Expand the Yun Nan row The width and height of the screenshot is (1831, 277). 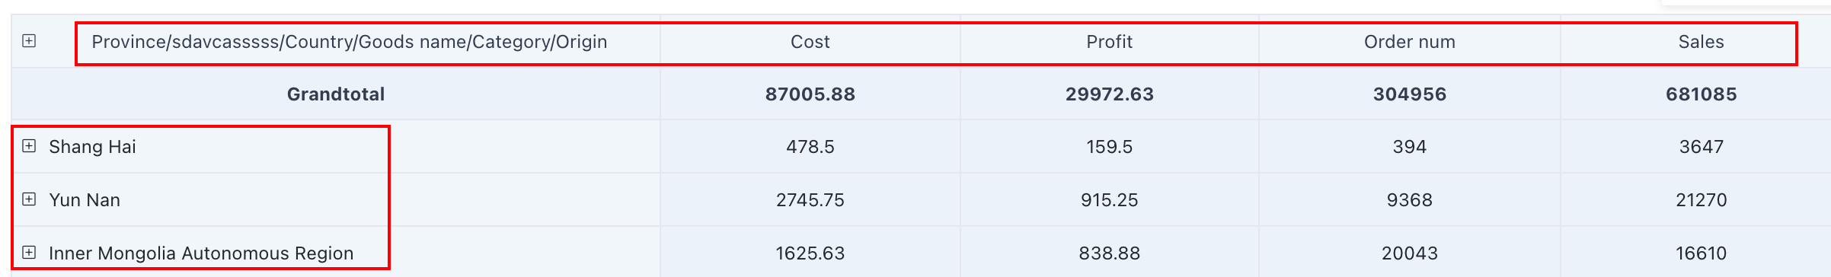pos(29,199)
